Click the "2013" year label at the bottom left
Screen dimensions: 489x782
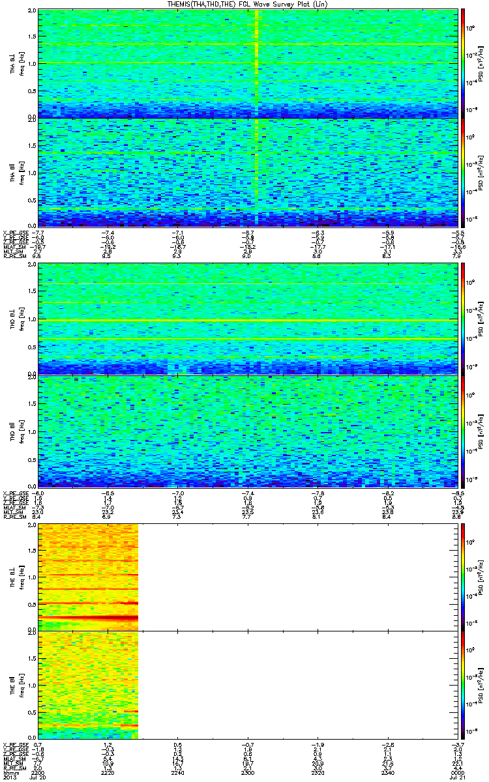tap(9, 777)
